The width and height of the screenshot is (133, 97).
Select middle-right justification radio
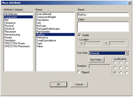point(126,67)
